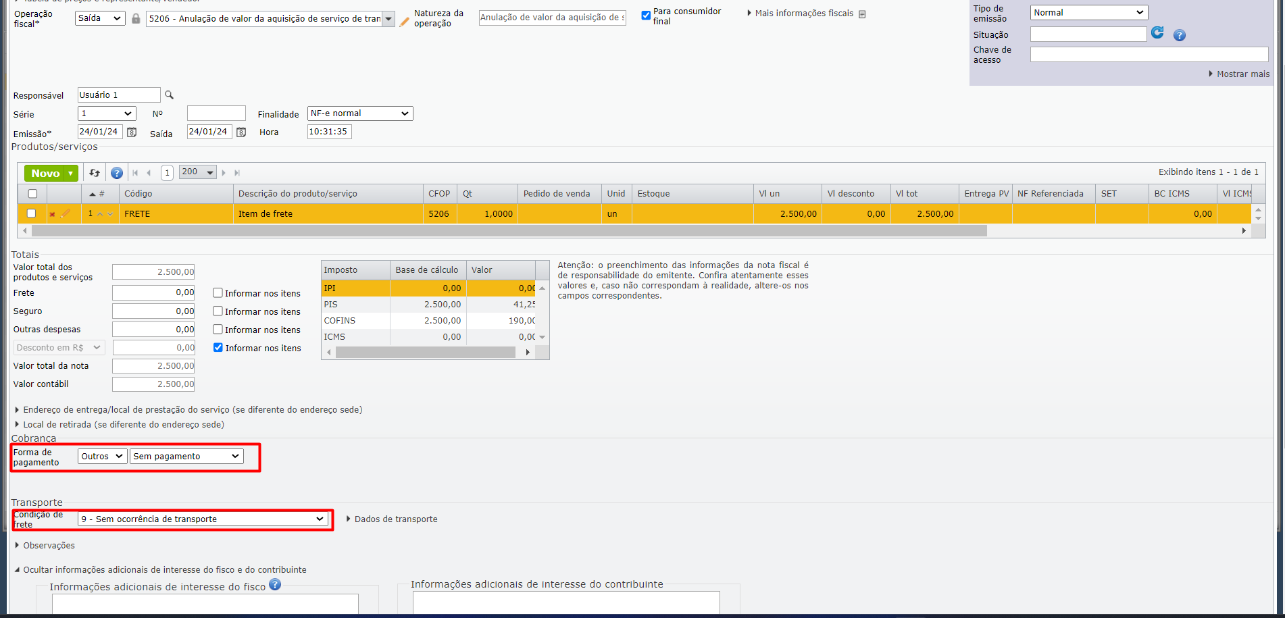Move the FRETE item down with the arrow
Screen dimensions: 1285x618
coord(110,213)
